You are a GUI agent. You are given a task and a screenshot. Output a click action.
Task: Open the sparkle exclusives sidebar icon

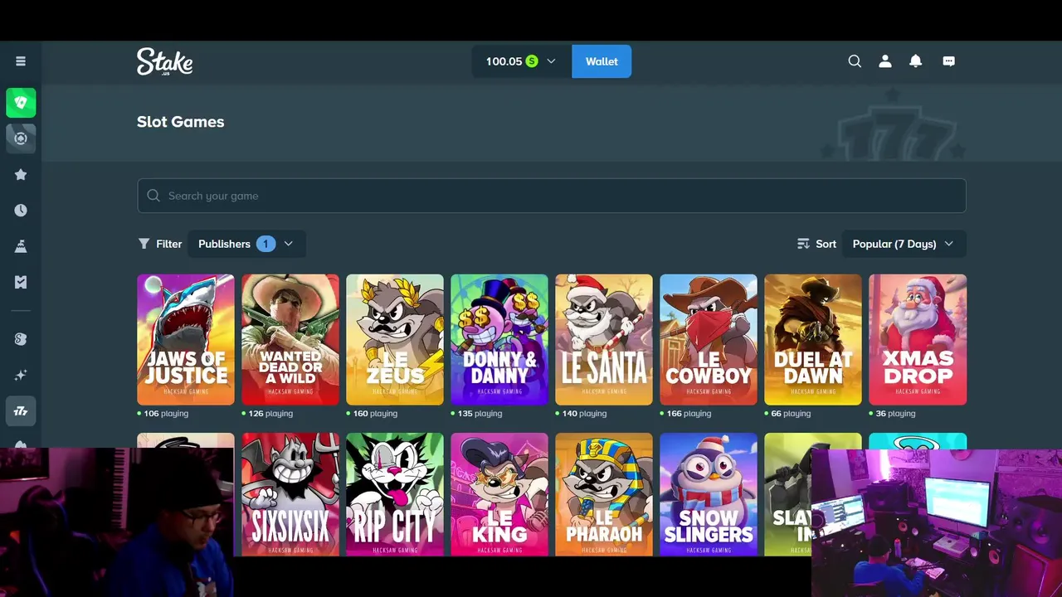tap(21, 375)
